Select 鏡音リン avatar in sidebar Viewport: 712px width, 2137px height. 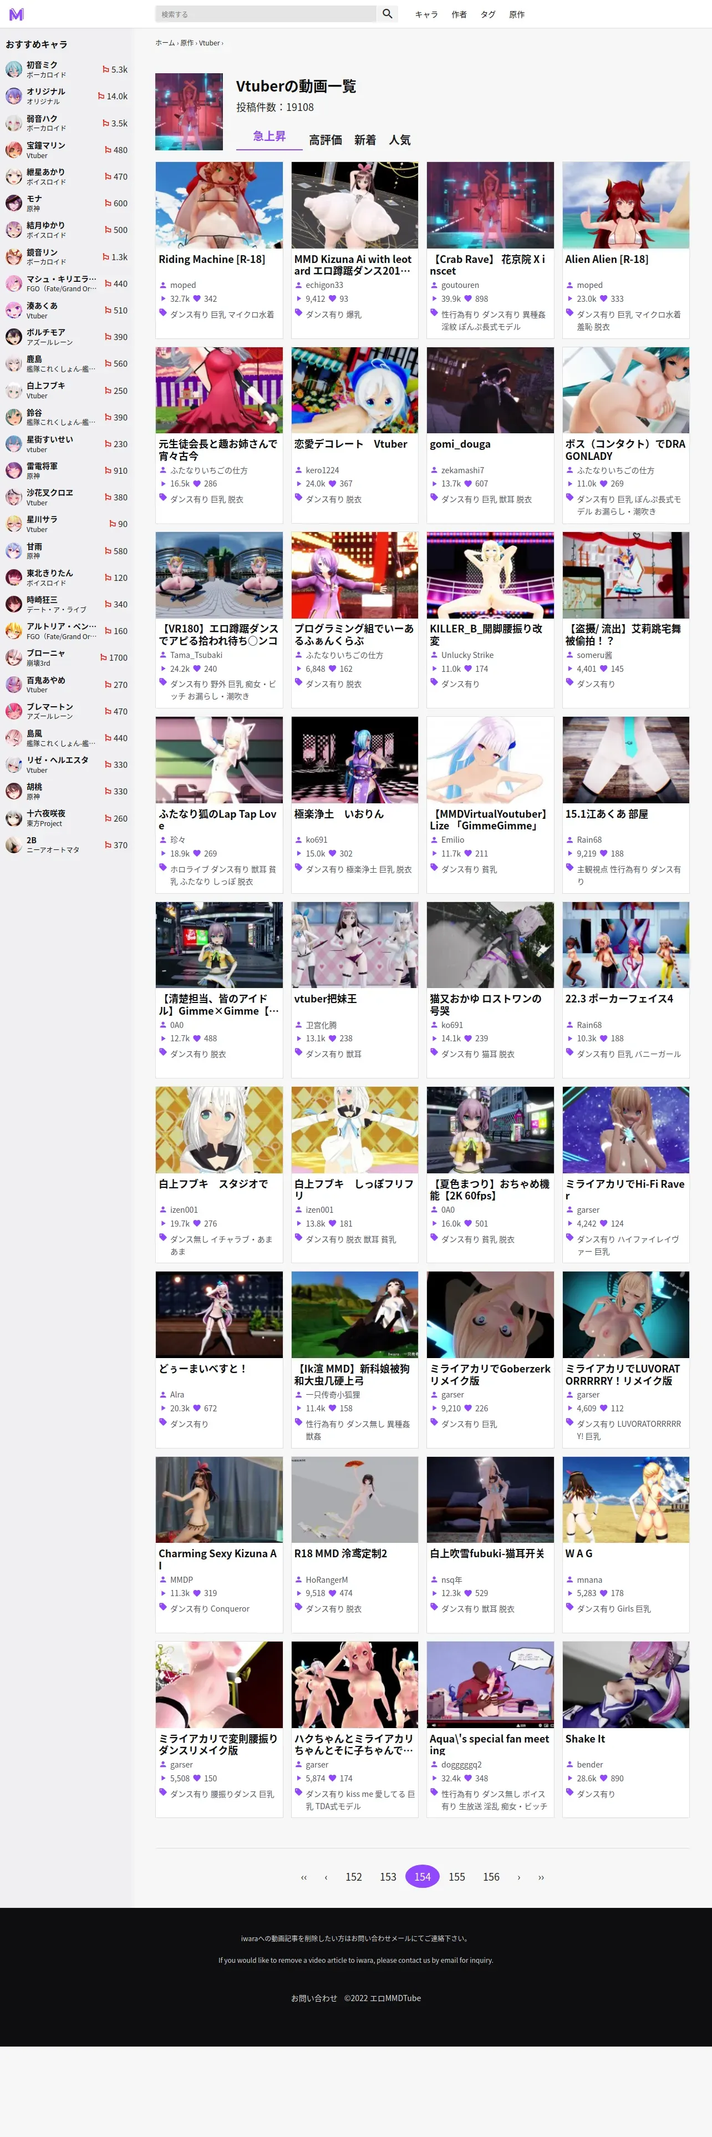coord(13,257)
